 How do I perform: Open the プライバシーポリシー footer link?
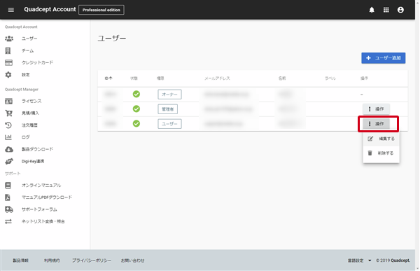pyautogui.click(x=92, y=260)
